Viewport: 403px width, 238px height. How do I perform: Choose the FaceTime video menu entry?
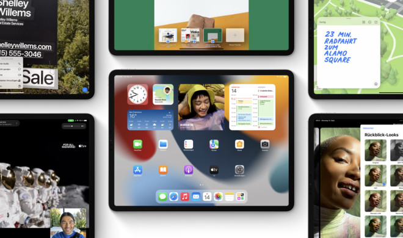tap(11, 74)
